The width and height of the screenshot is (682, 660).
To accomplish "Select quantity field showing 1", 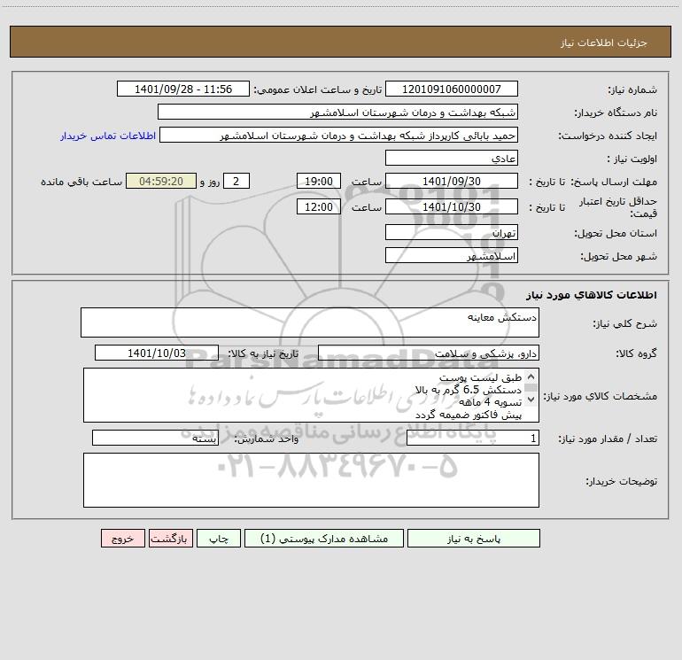I will (x=473, y=439).
